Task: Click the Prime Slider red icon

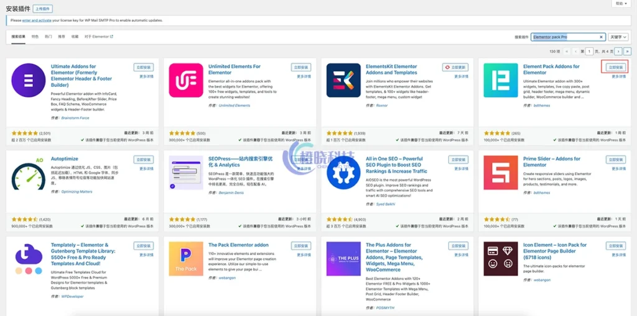Action: [x=501, y=173]
